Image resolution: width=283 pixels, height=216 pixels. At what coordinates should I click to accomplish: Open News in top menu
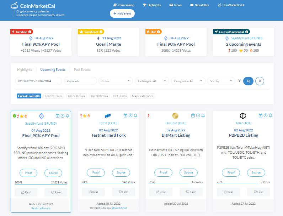tap(175, 5)
